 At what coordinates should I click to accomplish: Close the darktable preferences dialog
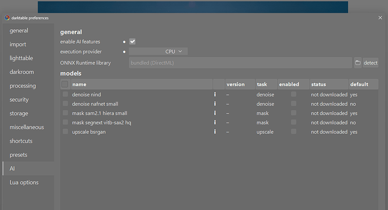[x=380, y=18]
